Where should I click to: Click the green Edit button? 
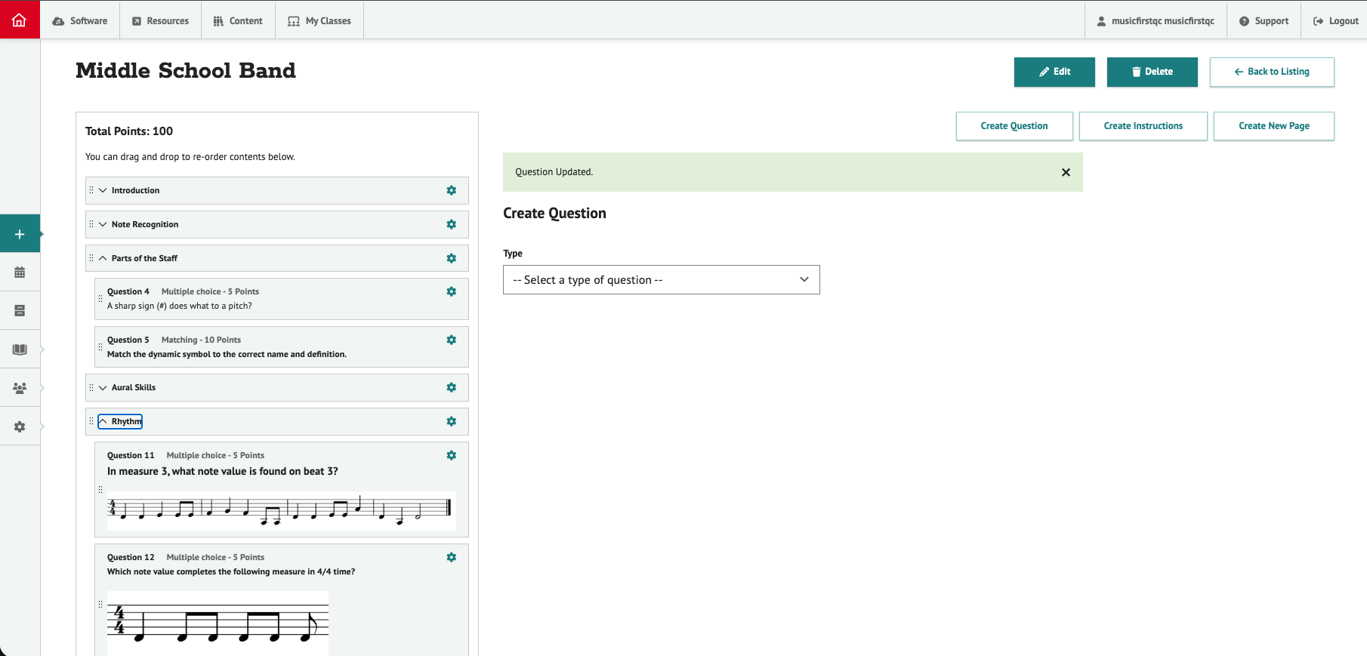click(x=1054, y=72)
